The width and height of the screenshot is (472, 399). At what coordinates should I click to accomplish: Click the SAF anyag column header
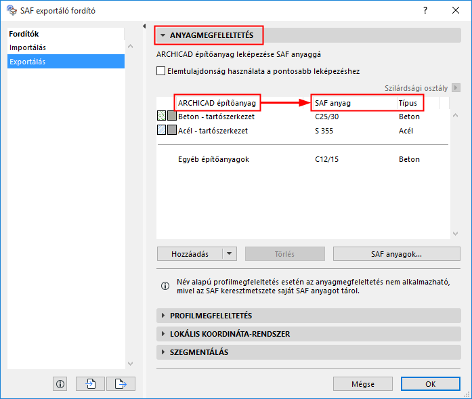coord(332,103)
